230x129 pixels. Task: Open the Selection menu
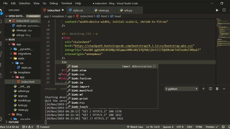[x=24, y=3]
